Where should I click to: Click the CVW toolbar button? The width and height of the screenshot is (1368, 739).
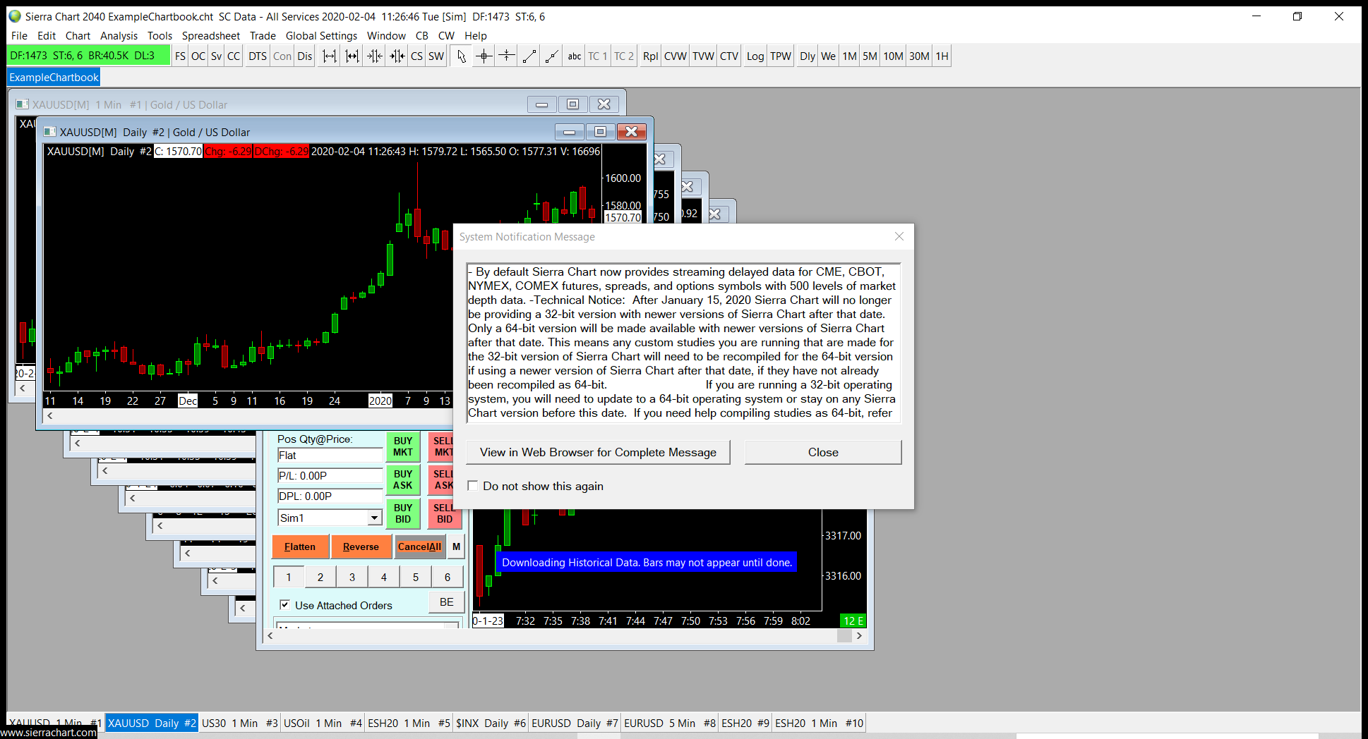pos(676,56)
